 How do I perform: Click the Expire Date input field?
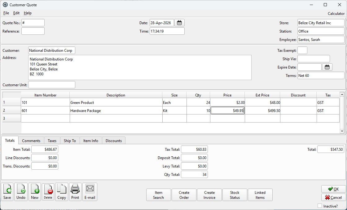click(310, 67)
